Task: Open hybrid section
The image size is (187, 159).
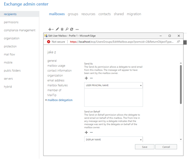Action: coord(8,87)
